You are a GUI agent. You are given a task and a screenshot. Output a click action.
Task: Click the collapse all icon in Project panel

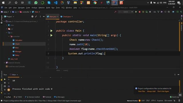point(36,17)
